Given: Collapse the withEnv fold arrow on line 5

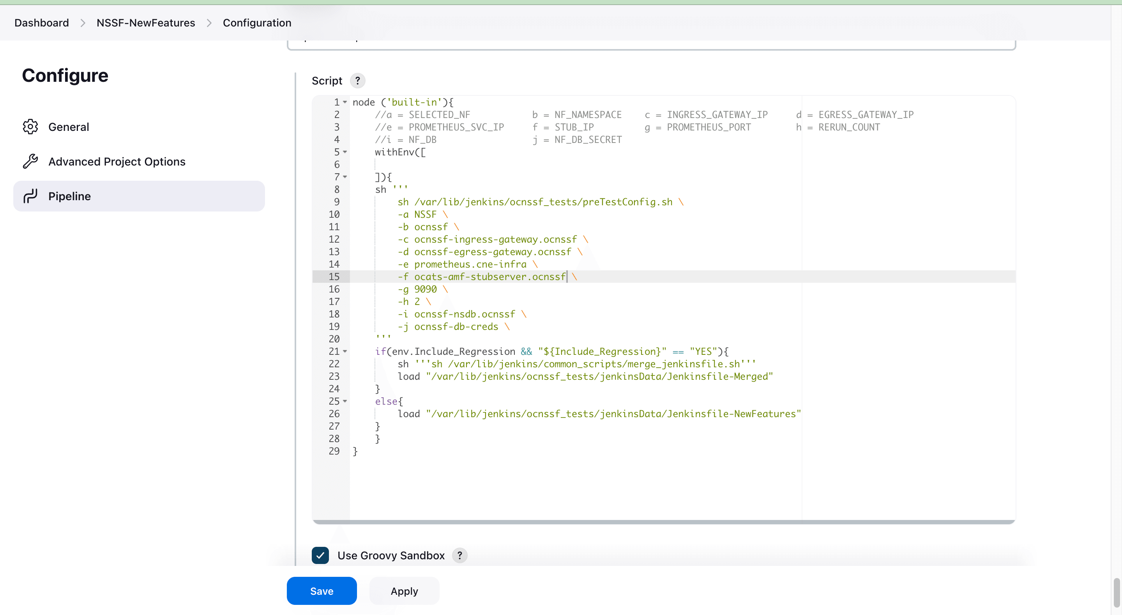Looking at the screenshot, I should tap(345, 152).
